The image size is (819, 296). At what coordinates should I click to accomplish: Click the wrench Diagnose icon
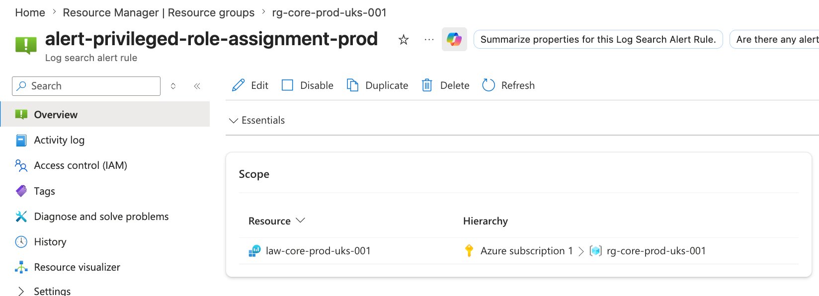tap(21, 217)
